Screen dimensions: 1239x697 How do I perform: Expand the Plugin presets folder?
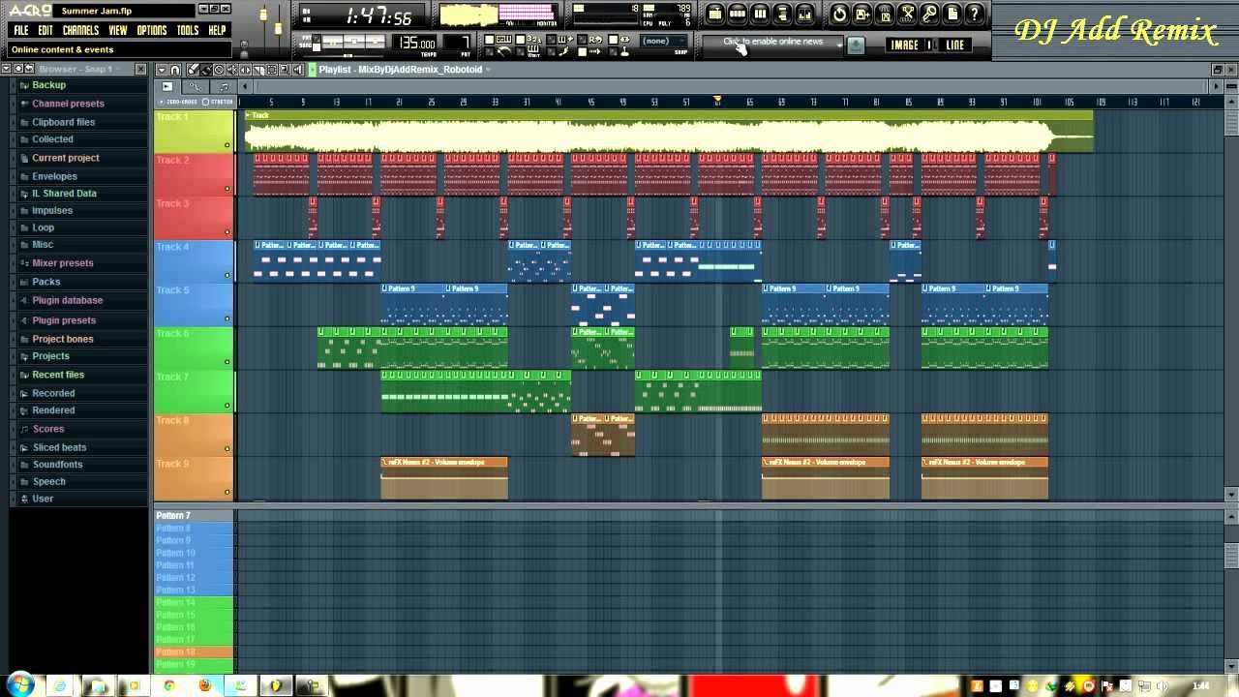tap(64, 320)
